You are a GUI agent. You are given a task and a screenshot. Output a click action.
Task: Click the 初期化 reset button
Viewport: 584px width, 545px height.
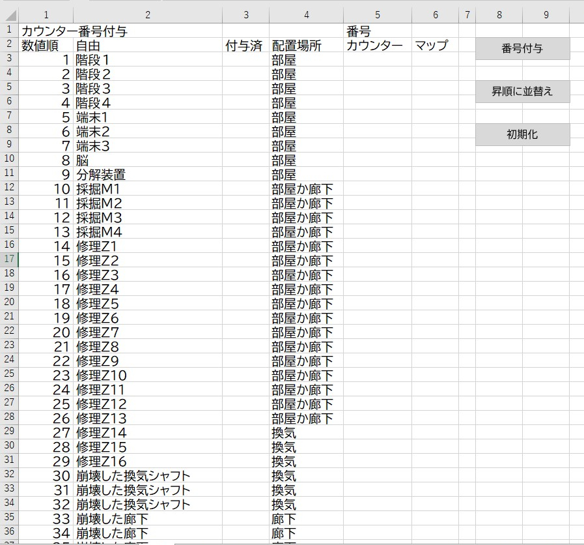(x=522, y=135)
